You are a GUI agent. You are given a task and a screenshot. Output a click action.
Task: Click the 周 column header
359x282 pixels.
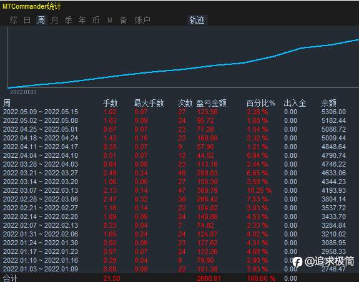(7, 103)
